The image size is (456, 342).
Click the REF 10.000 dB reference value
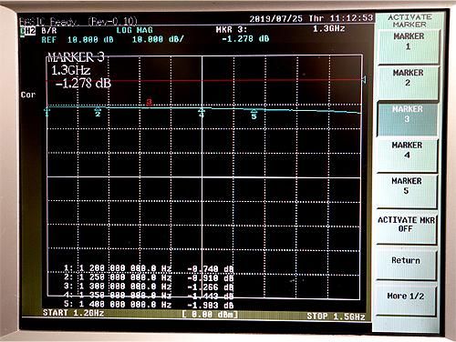78,39
